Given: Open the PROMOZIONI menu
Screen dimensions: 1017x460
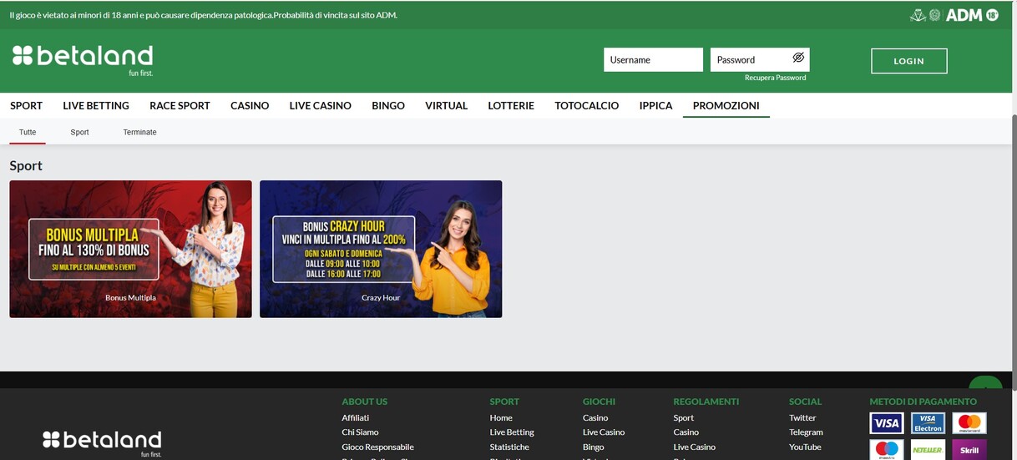Looking at the screenshot, I should point(726,105).
